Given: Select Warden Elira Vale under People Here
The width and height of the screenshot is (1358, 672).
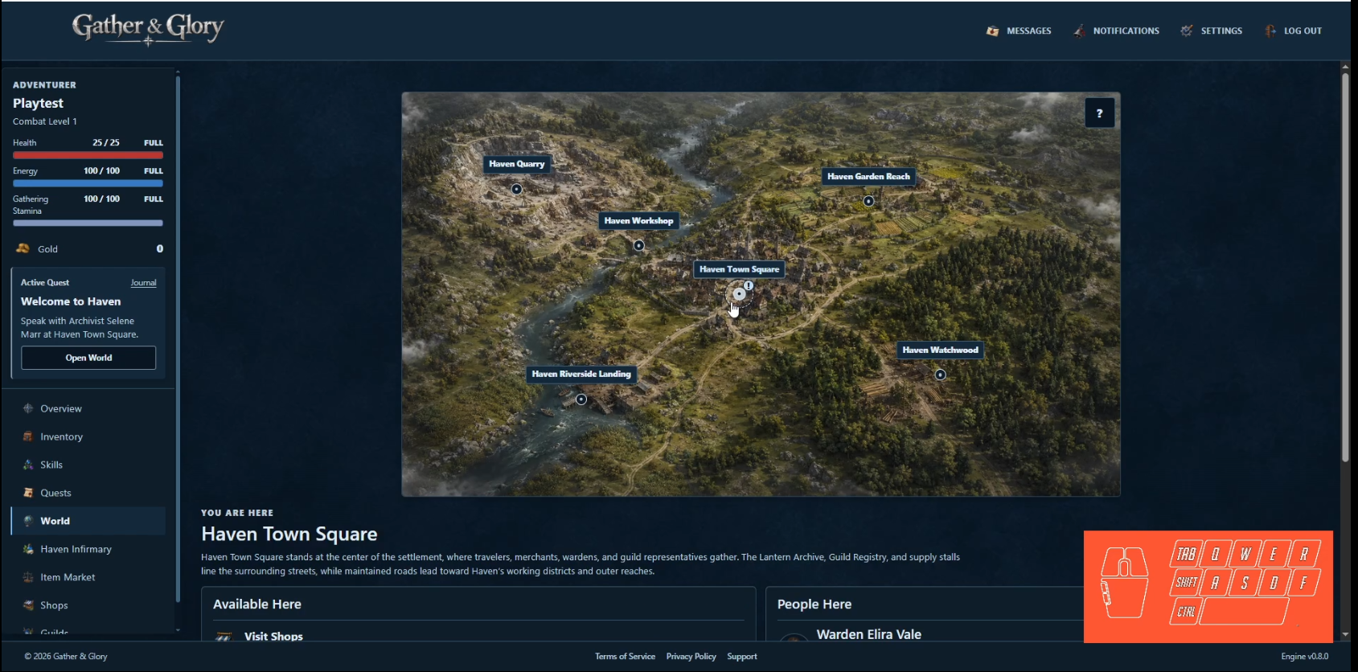Looking at the screenshot, I should point(869,634).
